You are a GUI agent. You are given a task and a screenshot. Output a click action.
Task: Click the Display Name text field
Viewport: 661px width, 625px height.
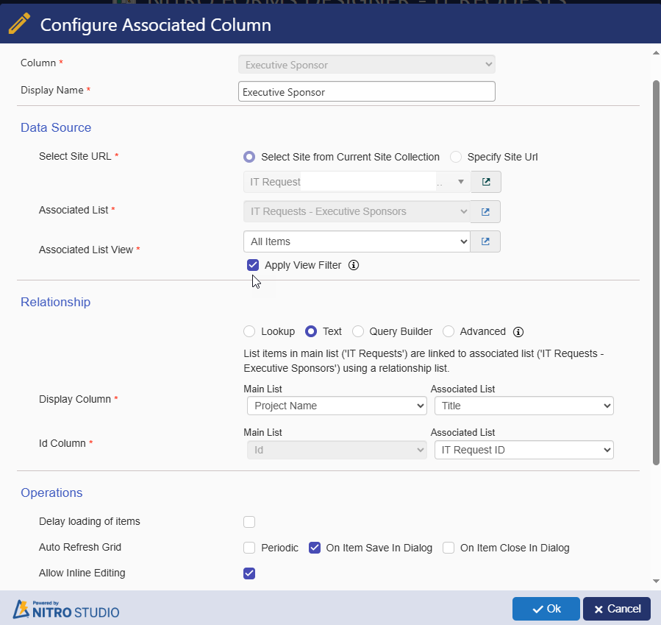pyautogui.click(x=367, y=91)
